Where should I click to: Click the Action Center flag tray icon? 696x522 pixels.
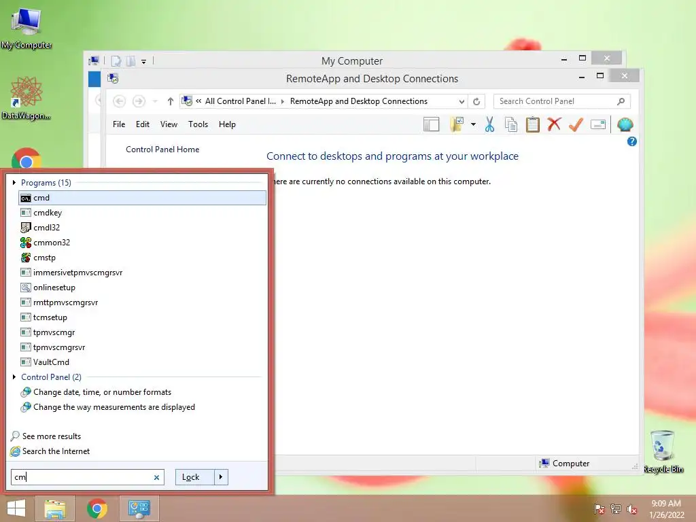click(599, 509)
